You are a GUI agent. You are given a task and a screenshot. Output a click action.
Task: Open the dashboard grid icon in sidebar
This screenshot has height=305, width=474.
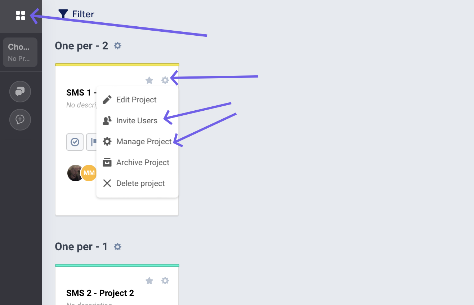click(21, 16)
